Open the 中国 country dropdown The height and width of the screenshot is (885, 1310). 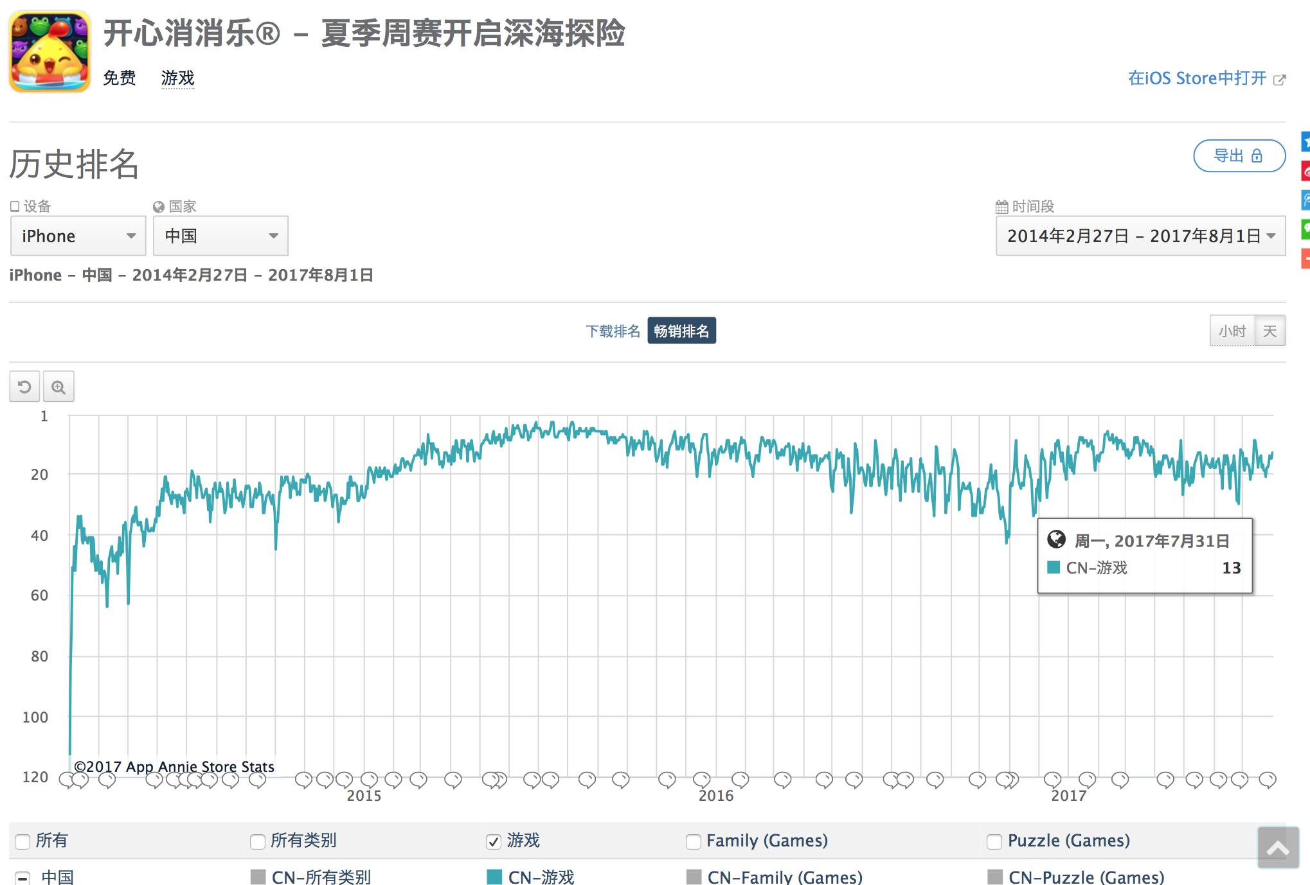(x=220, y=236)
